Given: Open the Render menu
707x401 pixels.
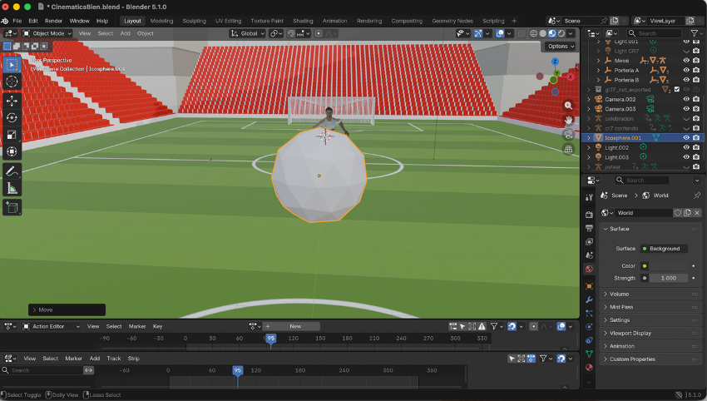Looking at the screenshot, I should (x=53, y=21).
